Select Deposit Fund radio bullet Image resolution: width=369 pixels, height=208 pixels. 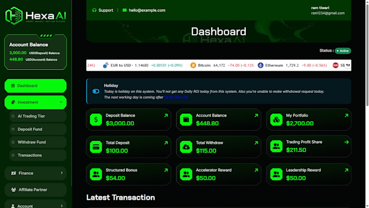13,129
